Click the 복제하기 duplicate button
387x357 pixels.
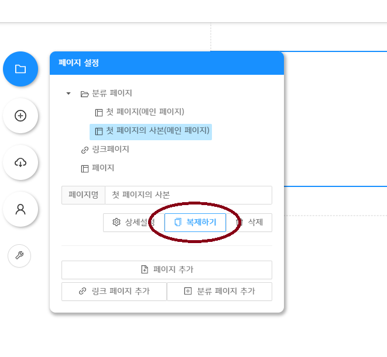[x=196, y=223]
